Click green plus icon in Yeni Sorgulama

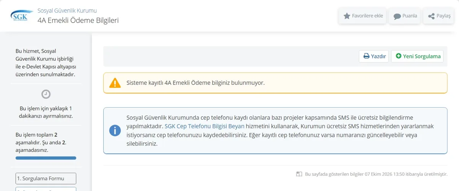click(x=399, y=56)
